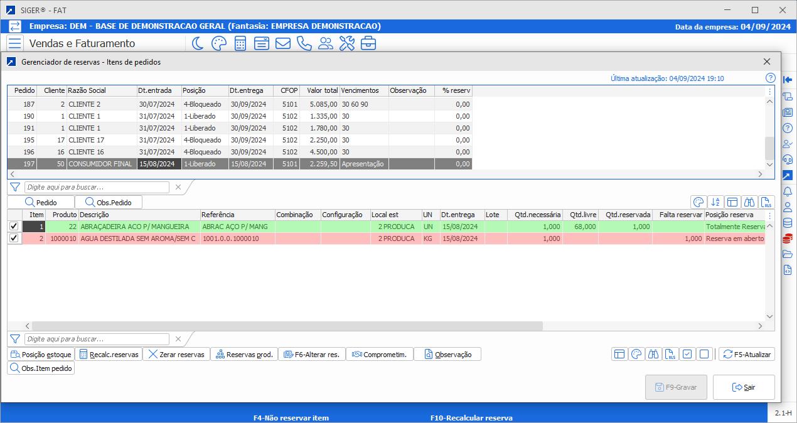Clear the orders search with the X icon
797x423 pixels.
click(178, 187)
